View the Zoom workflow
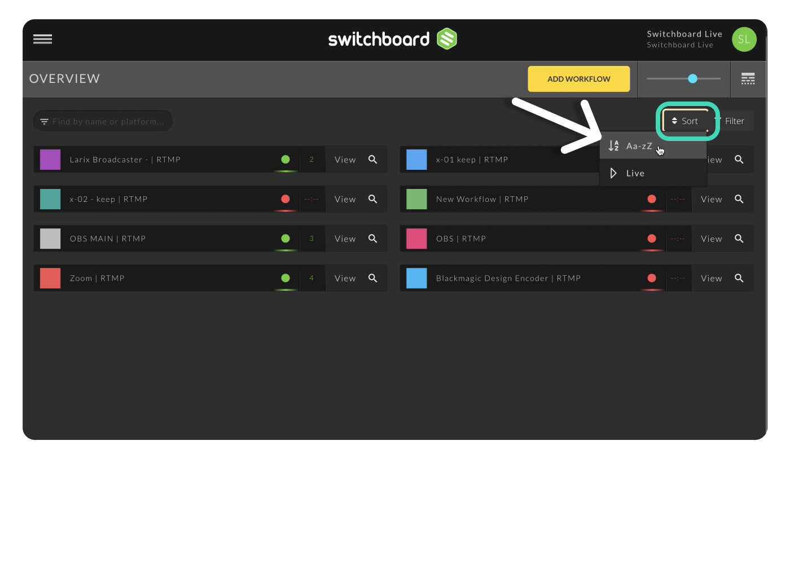This screenshot has width=790, height=564. coord(345,278)
